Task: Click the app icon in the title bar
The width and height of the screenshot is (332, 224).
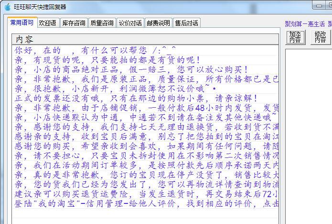Action: click(x=7, y=7)
